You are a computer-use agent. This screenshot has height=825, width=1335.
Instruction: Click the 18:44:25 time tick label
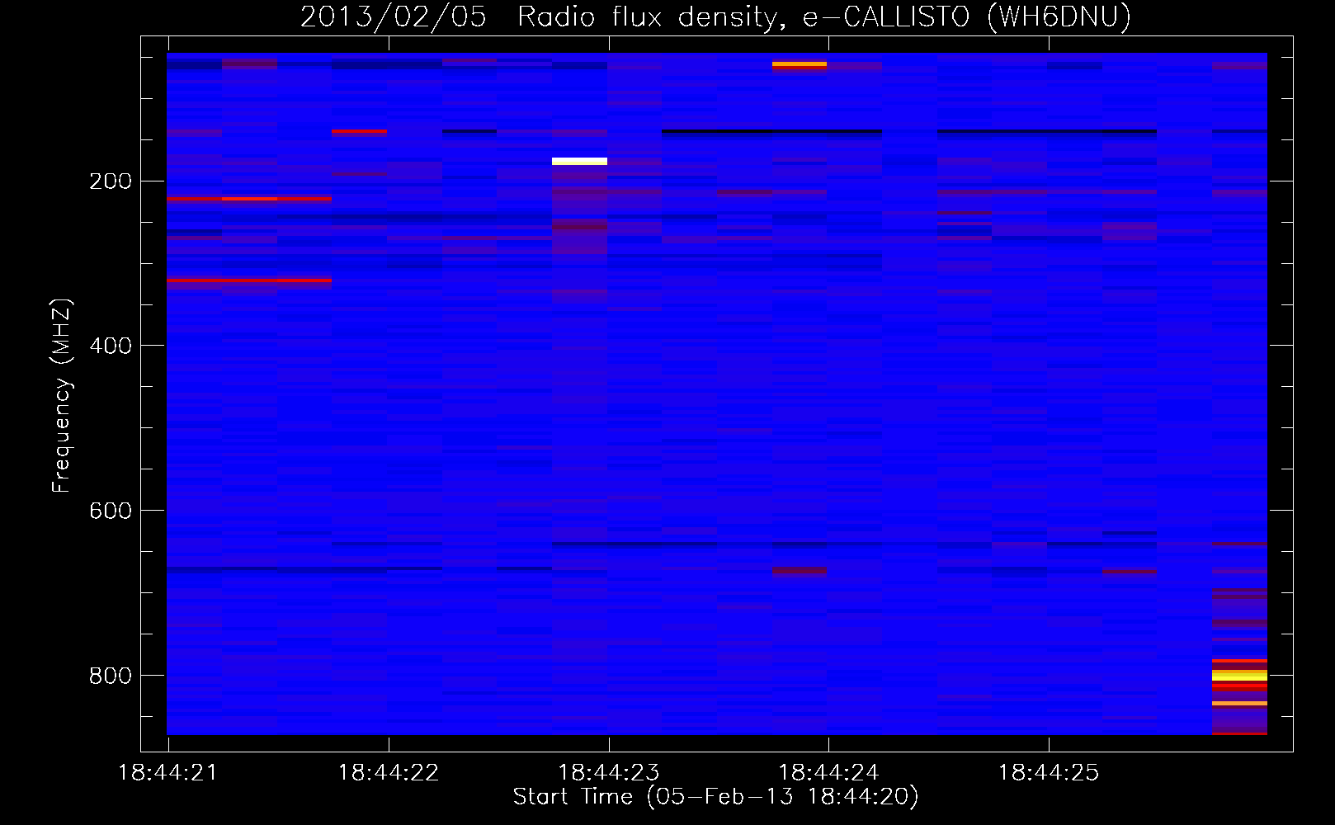click(1049, 773)
